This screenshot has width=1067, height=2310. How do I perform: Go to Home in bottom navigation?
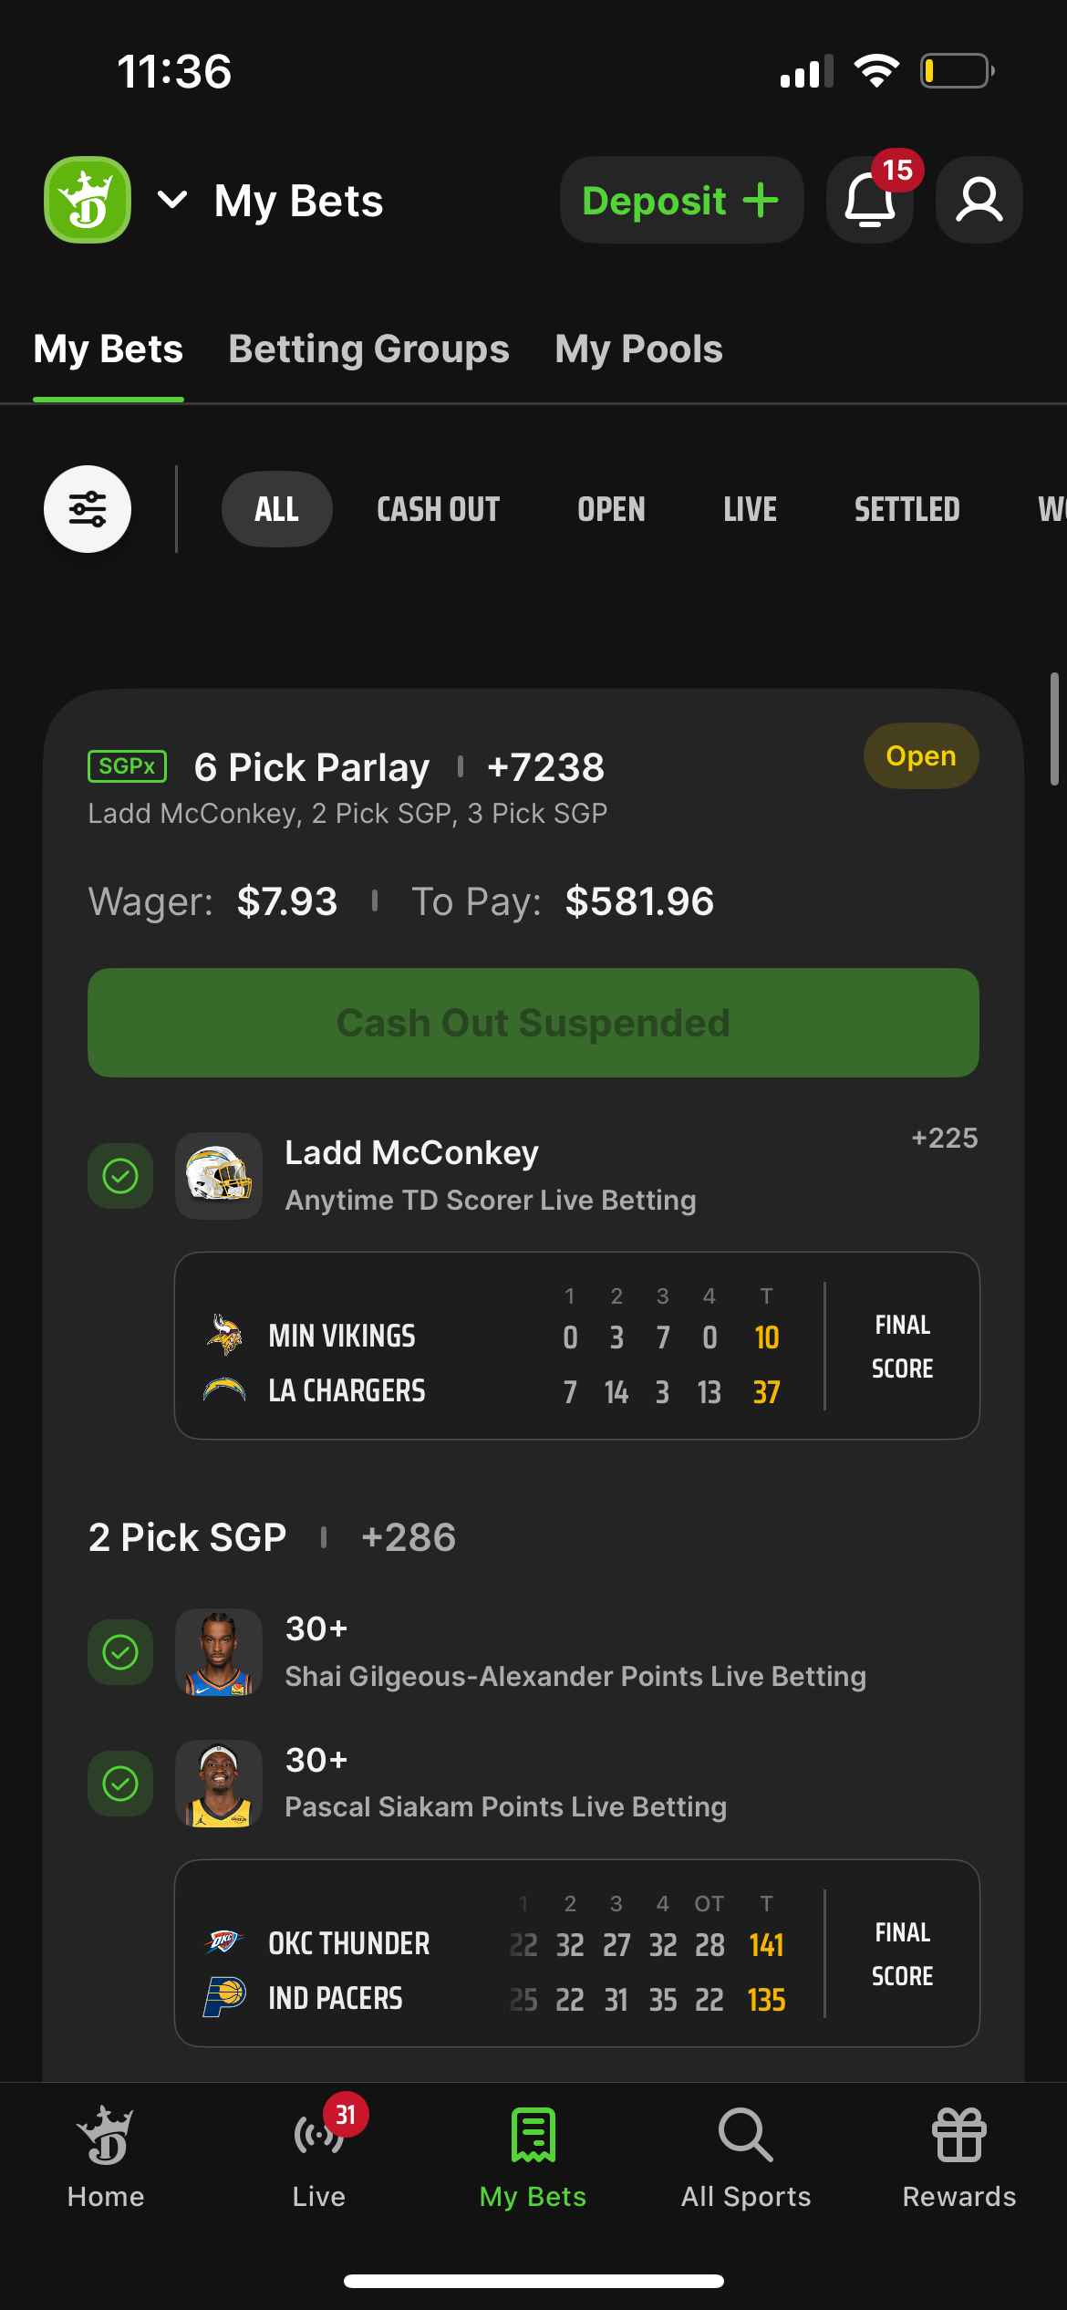(106, 2157)
